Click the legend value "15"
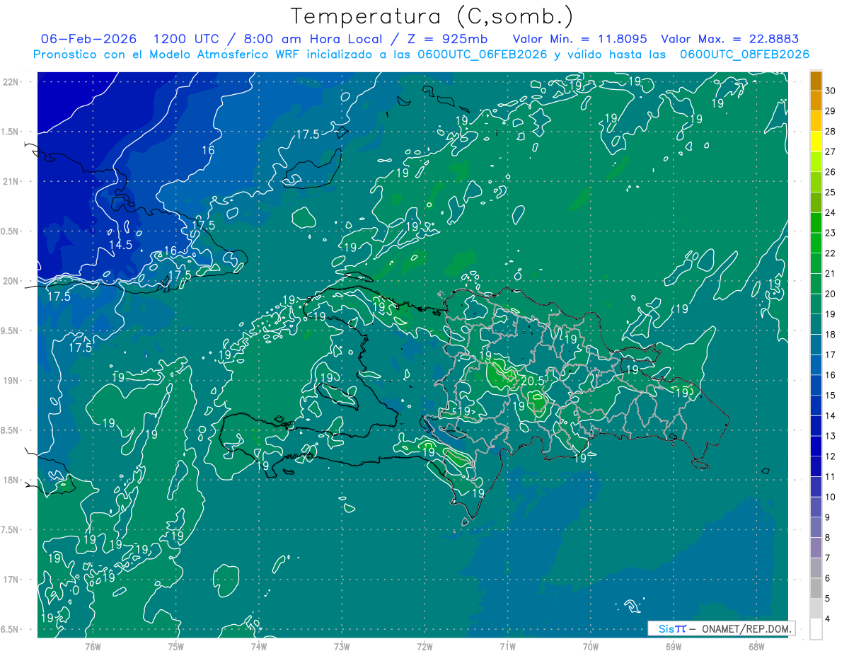 click(x=831, y=396)
